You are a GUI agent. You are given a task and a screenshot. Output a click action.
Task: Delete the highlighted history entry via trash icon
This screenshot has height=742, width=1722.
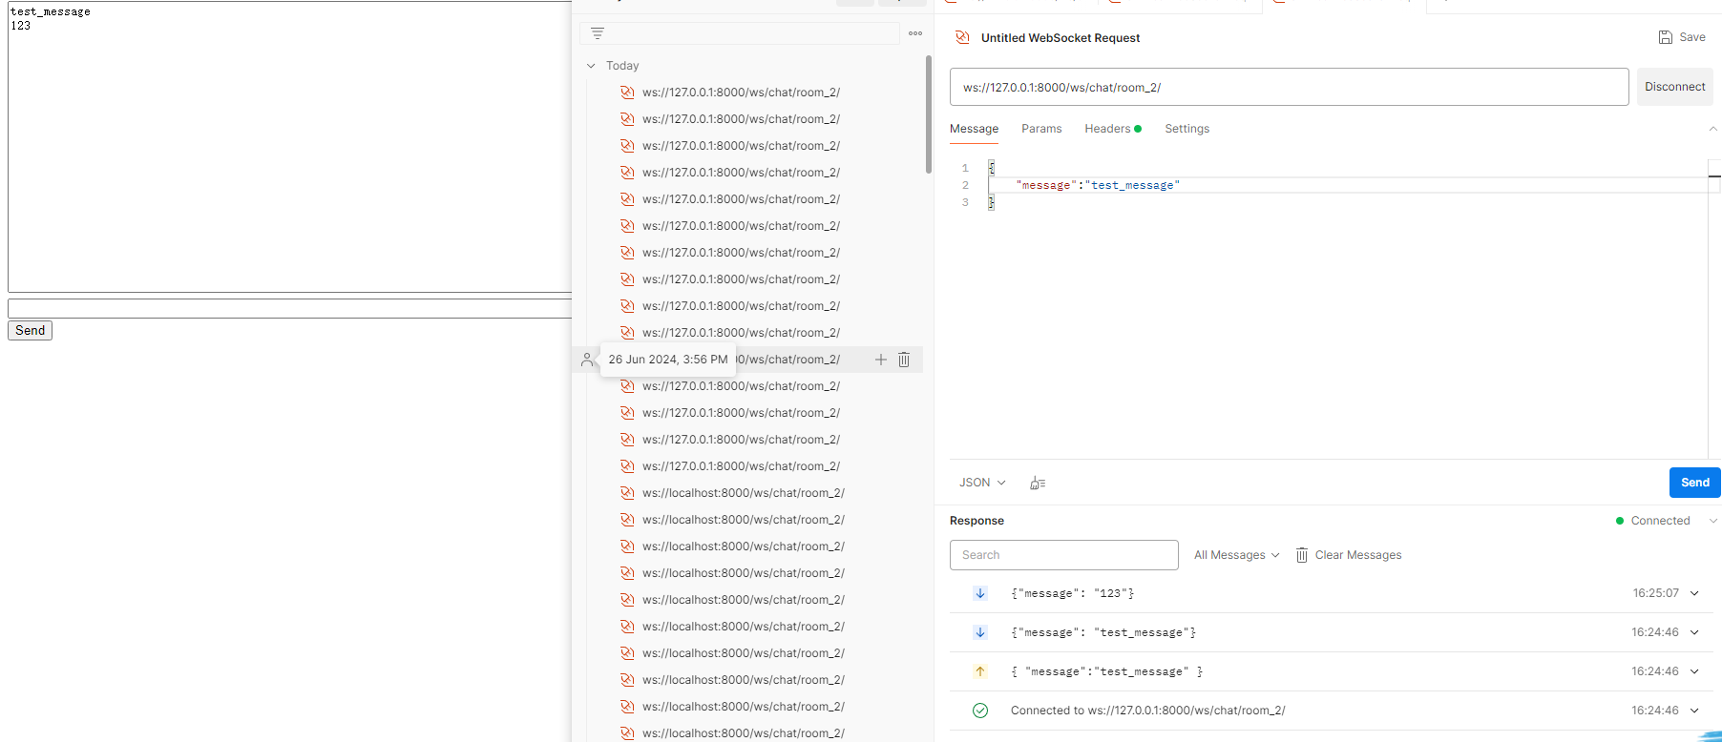coord(904,360)
